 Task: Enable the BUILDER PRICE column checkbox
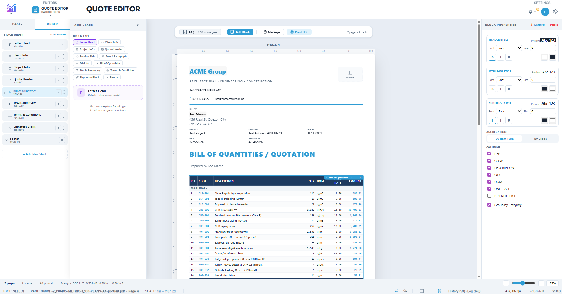[x=489, y=196]
